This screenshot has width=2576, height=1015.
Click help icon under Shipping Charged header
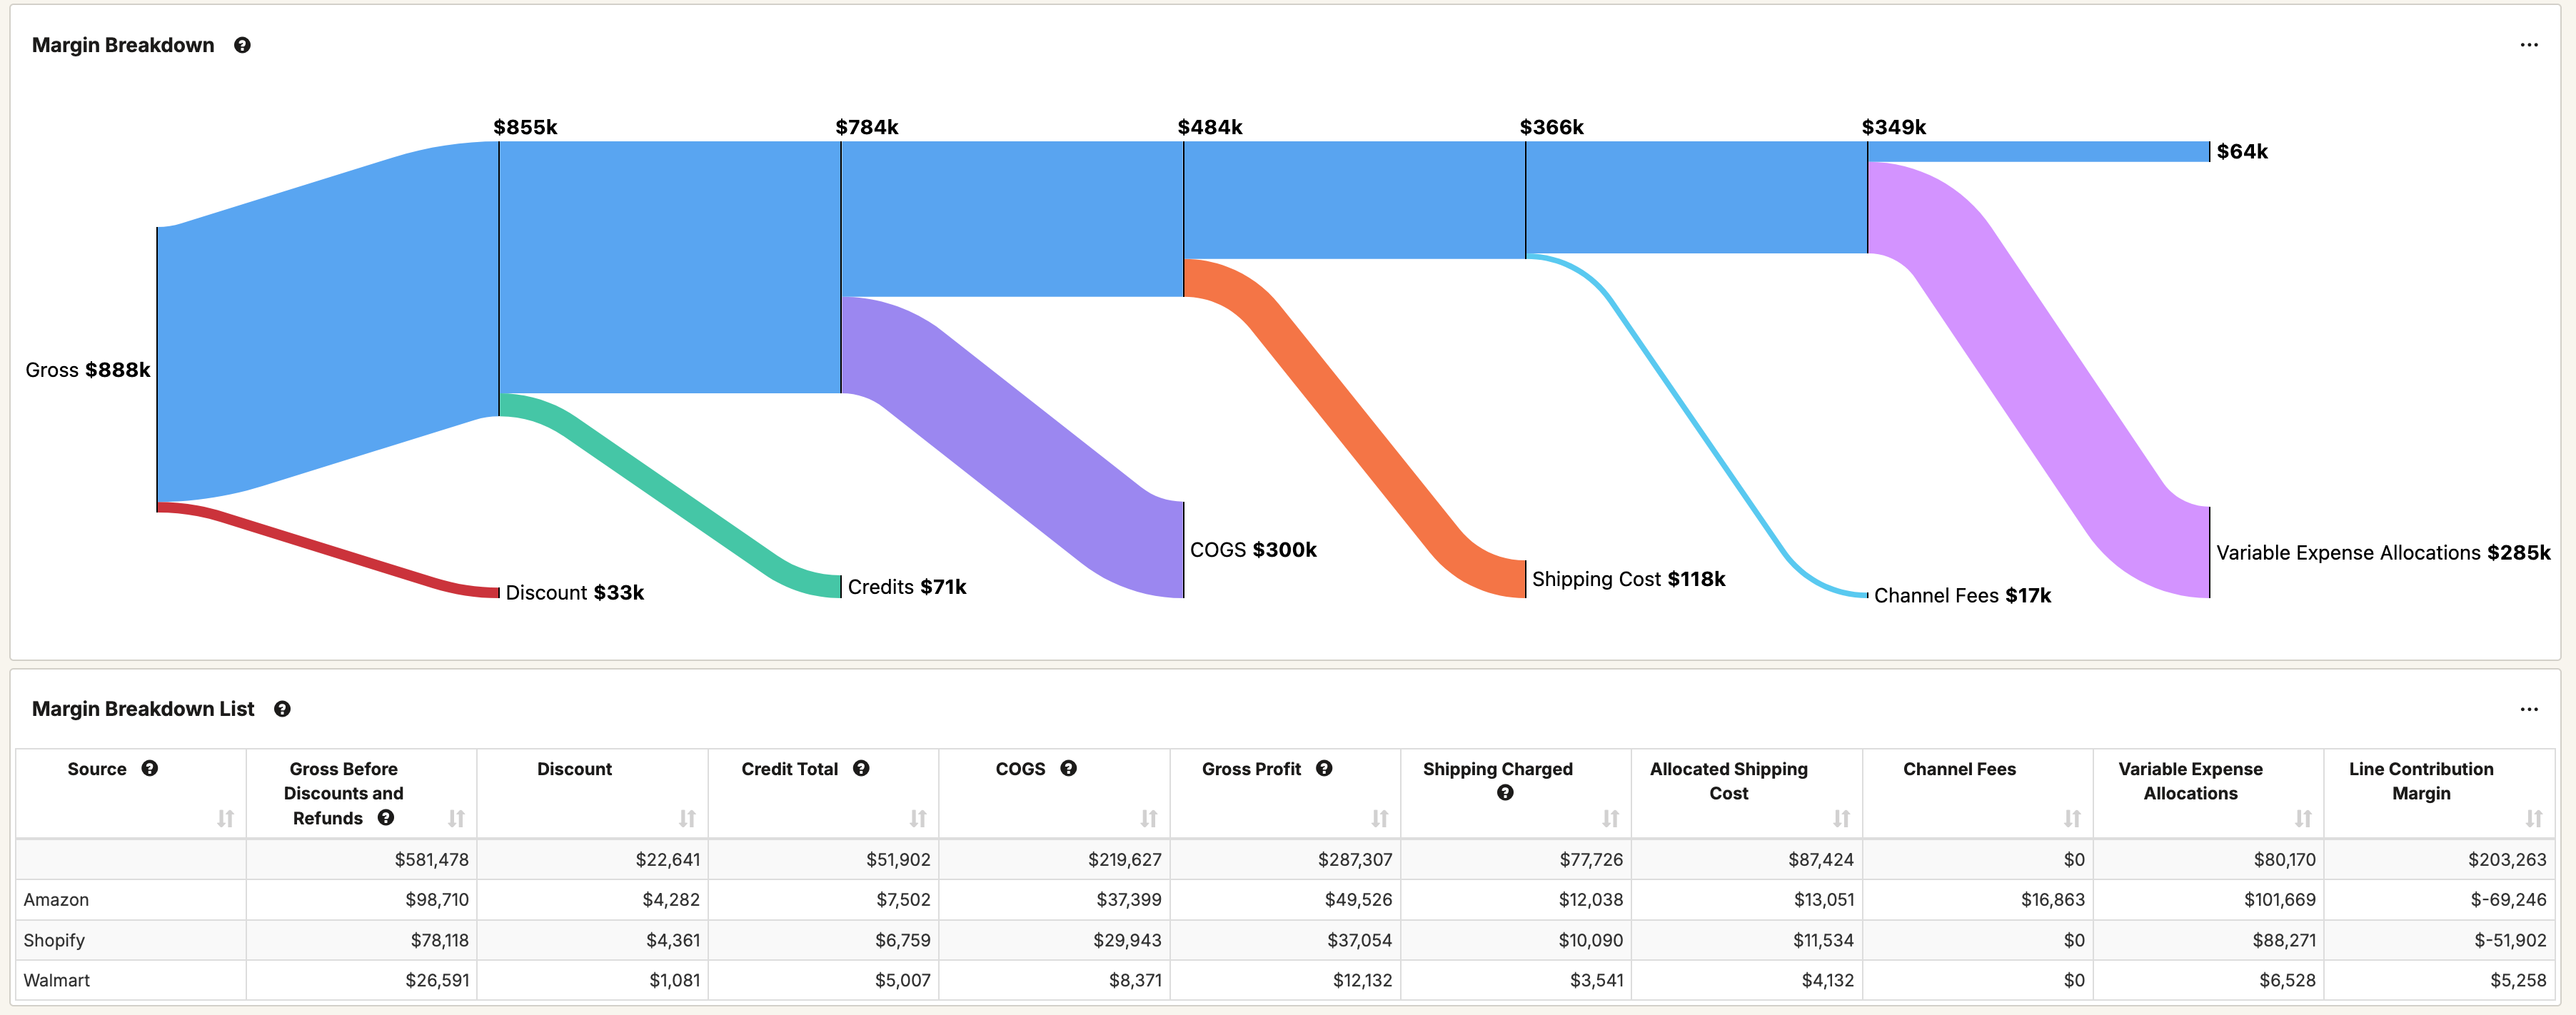(1505, 793)
